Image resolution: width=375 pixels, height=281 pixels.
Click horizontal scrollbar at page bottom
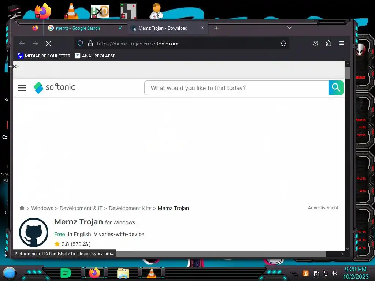220,254
